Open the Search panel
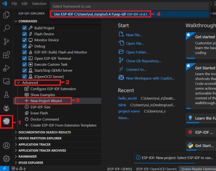This screenshot has width=216, height=171. click(7, 28)
